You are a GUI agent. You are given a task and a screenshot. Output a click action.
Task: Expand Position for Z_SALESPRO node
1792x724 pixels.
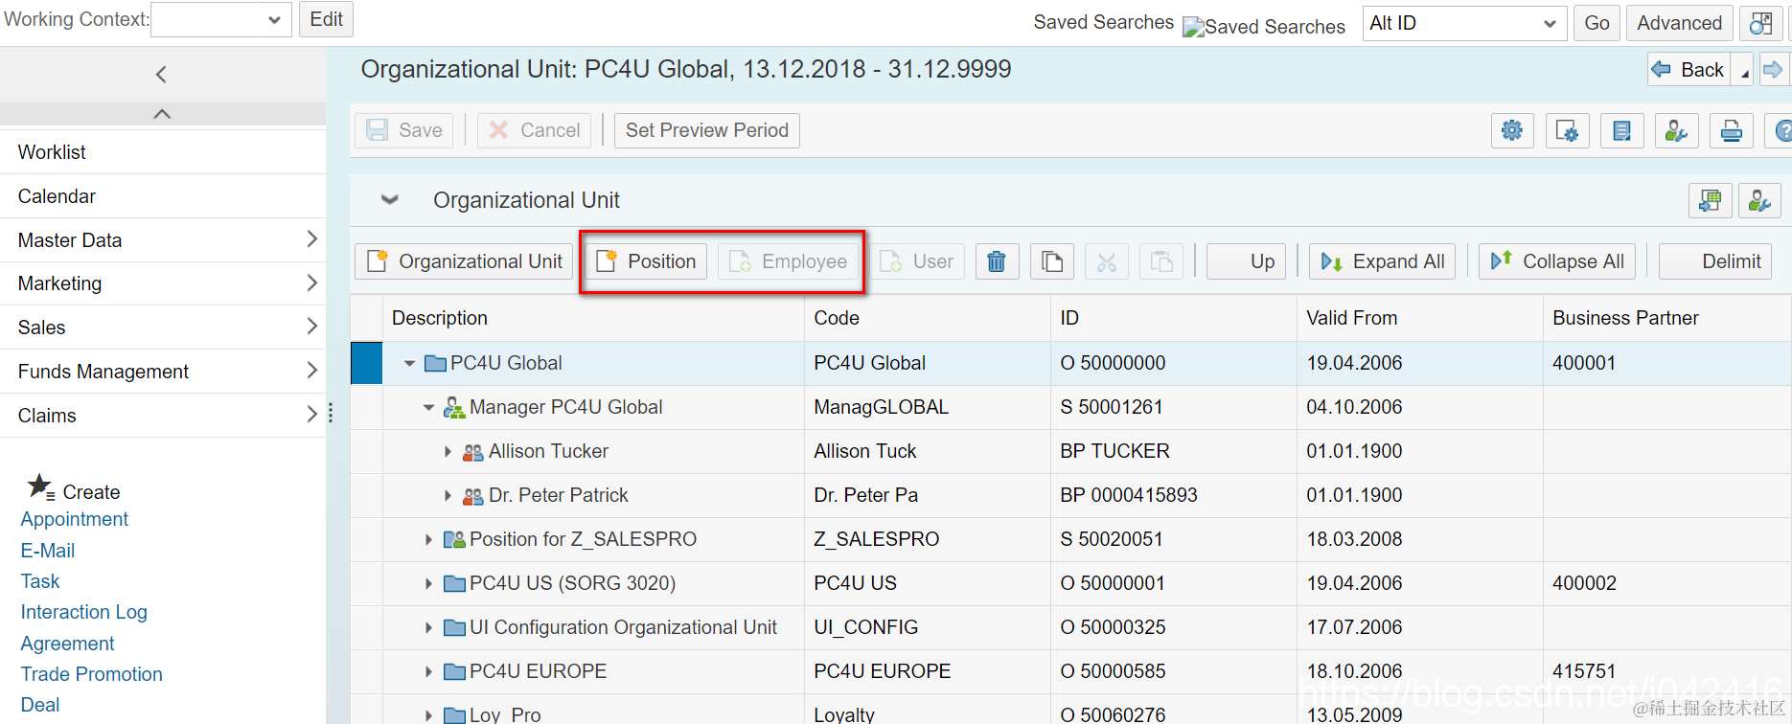428,540
